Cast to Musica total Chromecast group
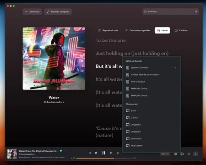Screen dimensions: 206x165 point(152,146)
